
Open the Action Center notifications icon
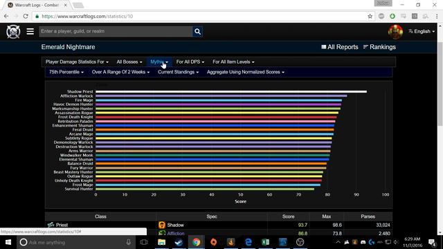[x=432, y=242]
